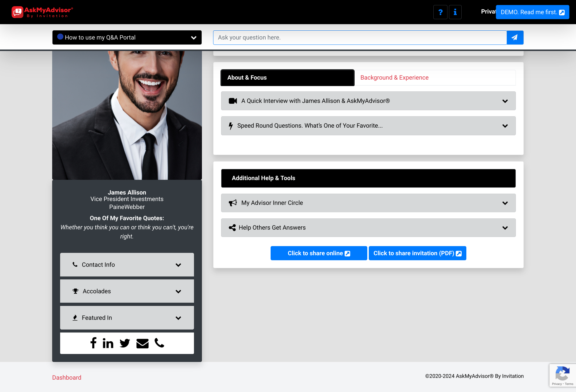Open the question mark help icon

440,12
